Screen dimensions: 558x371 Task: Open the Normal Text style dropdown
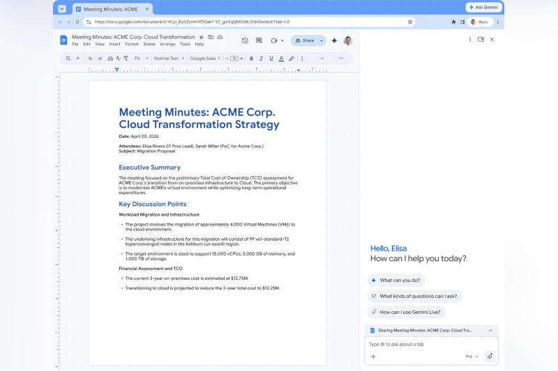[x=167, y=58]
